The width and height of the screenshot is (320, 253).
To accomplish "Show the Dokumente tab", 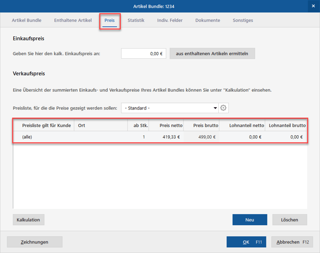I will 208,20.
